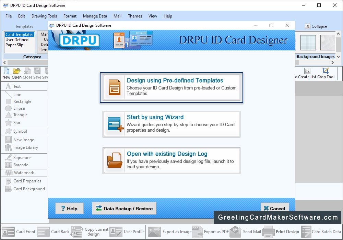Select the grid background image thumbnail
343x240 pixels.
[308, 43]
